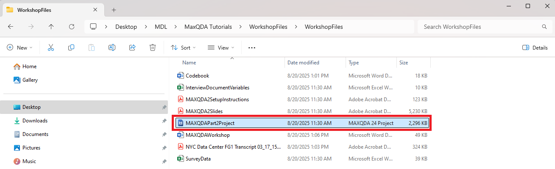Sort by the Name column header

(189, 63)
